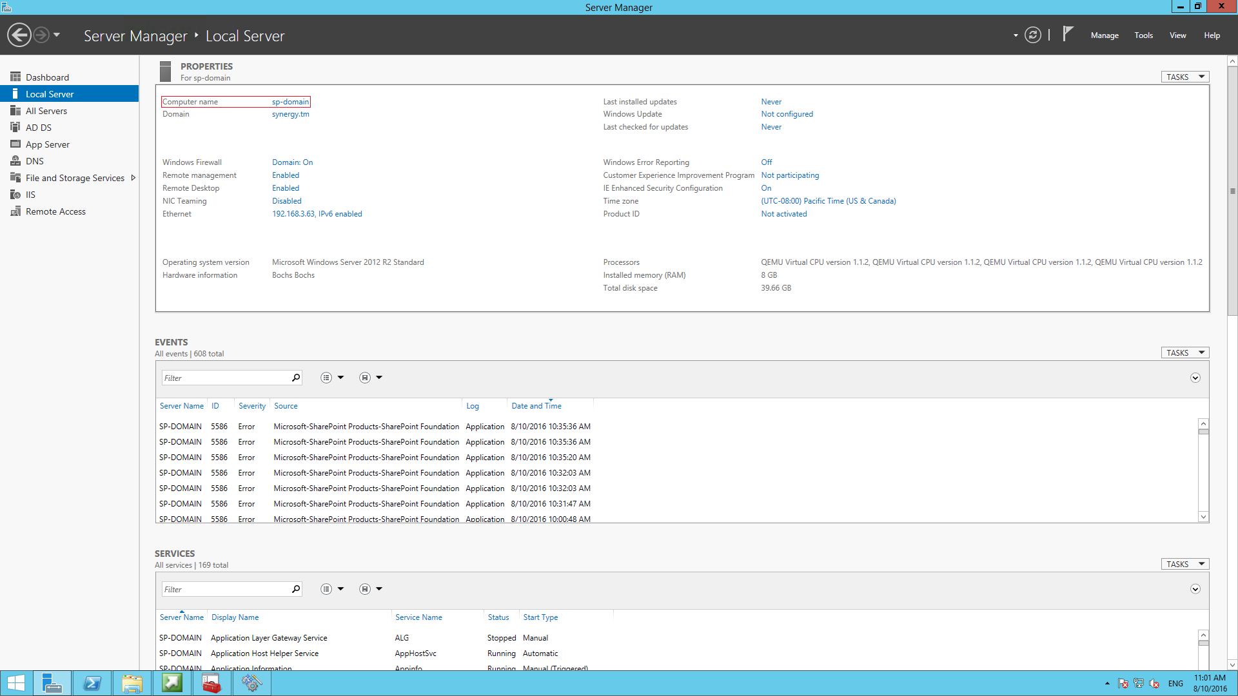1238x696 pixels.
Task: Click the synergy.tm domain link
Action: [290, 114]
